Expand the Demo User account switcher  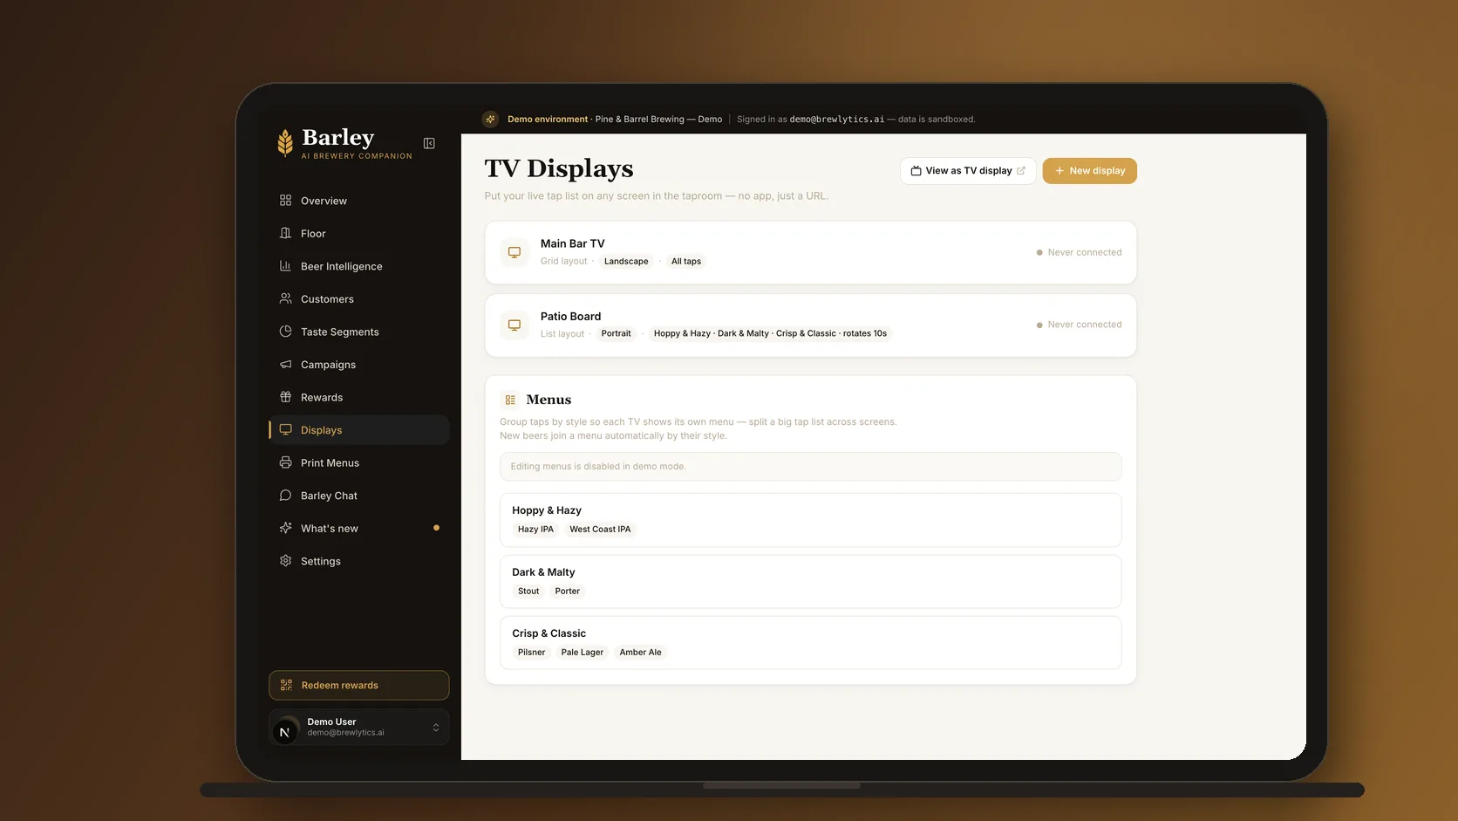[359, 728]
